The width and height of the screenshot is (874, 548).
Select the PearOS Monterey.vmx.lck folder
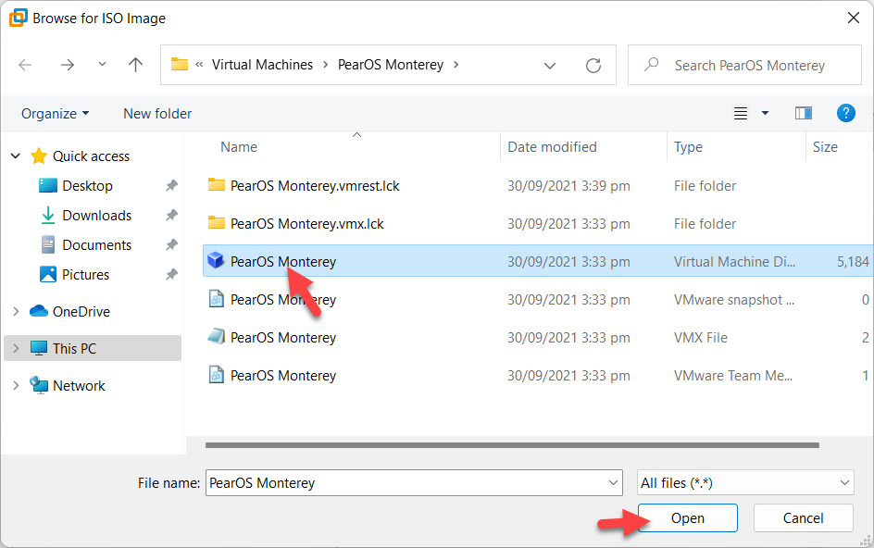click(x=307, y=223)
